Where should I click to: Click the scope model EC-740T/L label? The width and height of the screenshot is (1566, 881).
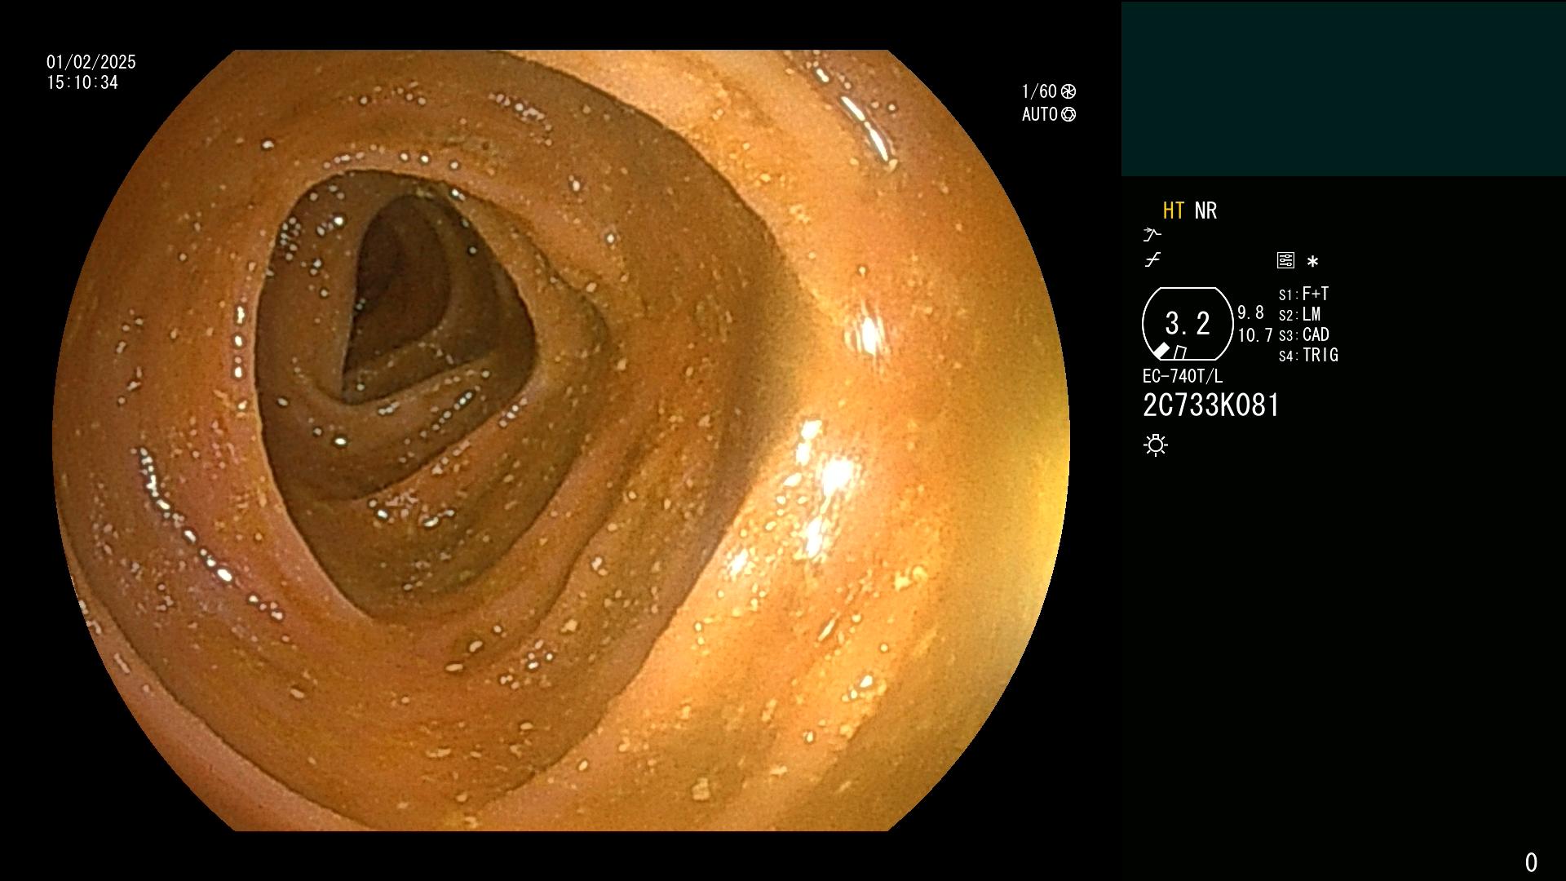1182,376
